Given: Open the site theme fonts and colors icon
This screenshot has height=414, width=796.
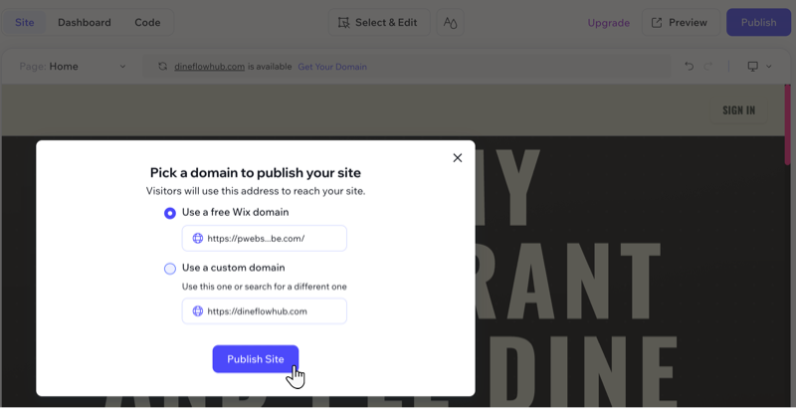Looking at the screenshot, I should pyautogui.click(x=451, y=22).
